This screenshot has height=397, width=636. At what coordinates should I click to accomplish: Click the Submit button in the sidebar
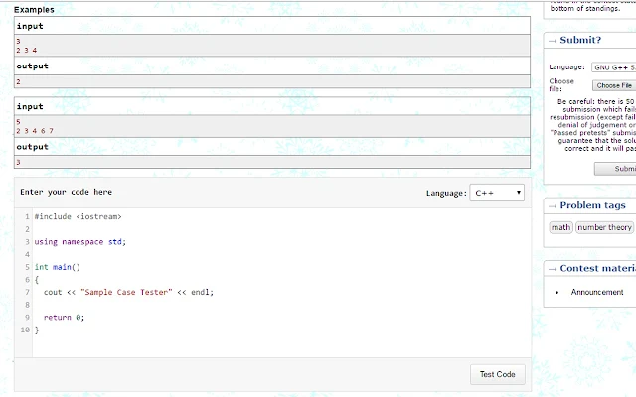pyautogui.click(x=615, y=169)
